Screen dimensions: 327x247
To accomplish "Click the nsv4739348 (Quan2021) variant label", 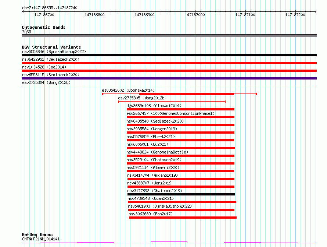I will (152, 198).
